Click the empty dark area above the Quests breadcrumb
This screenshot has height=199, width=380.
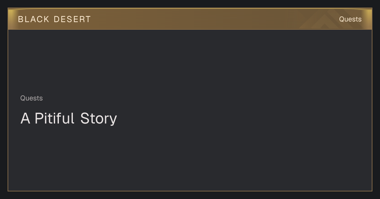(190, 62)
